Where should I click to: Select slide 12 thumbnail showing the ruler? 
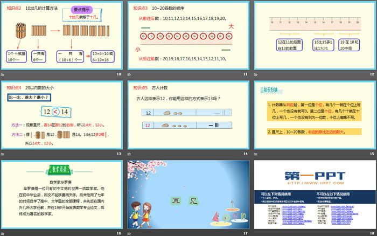315,36
